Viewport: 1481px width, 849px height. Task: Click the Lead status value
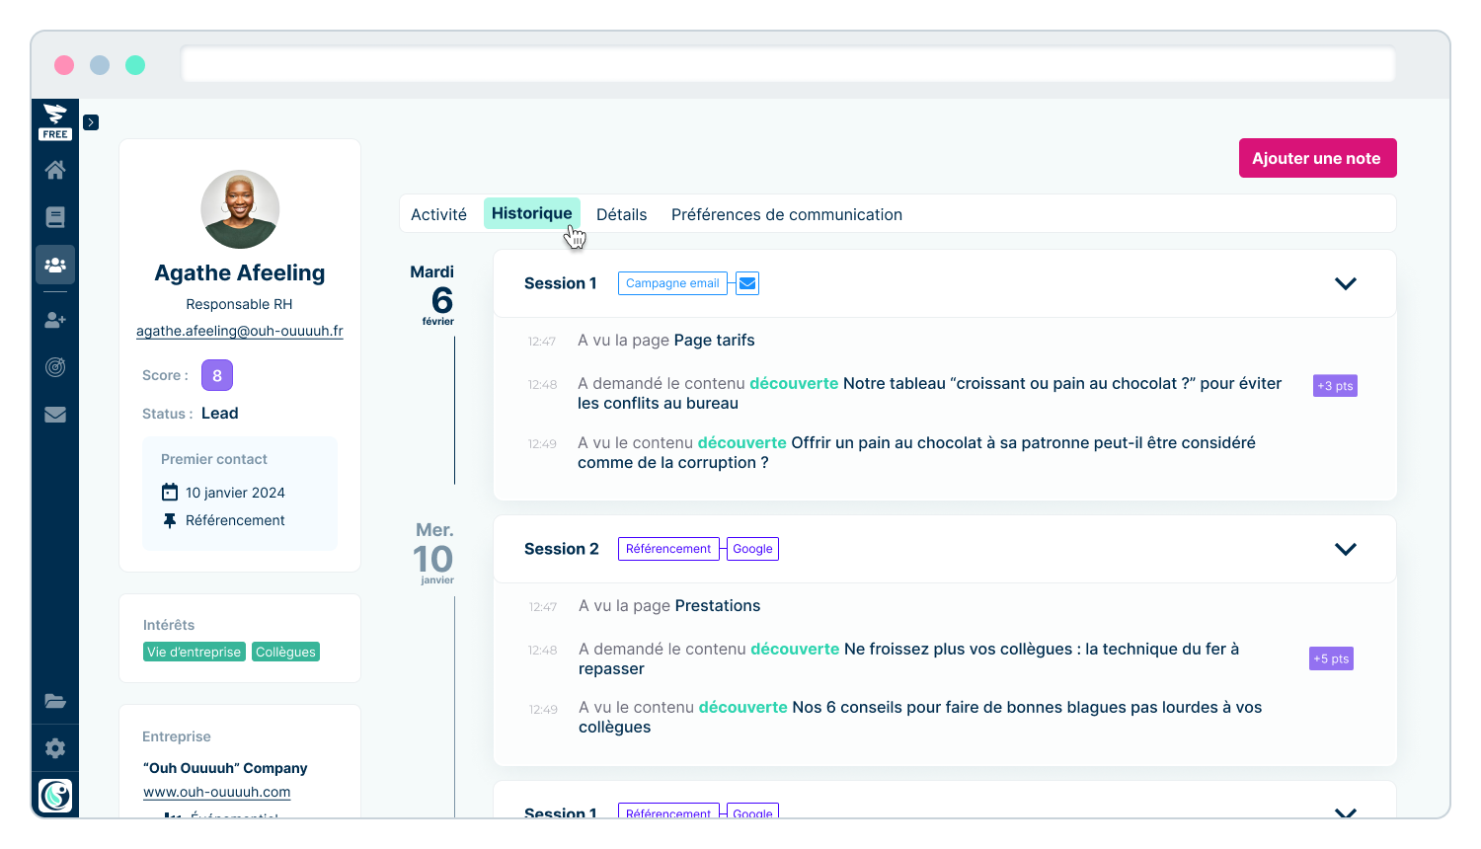point(220,414)
